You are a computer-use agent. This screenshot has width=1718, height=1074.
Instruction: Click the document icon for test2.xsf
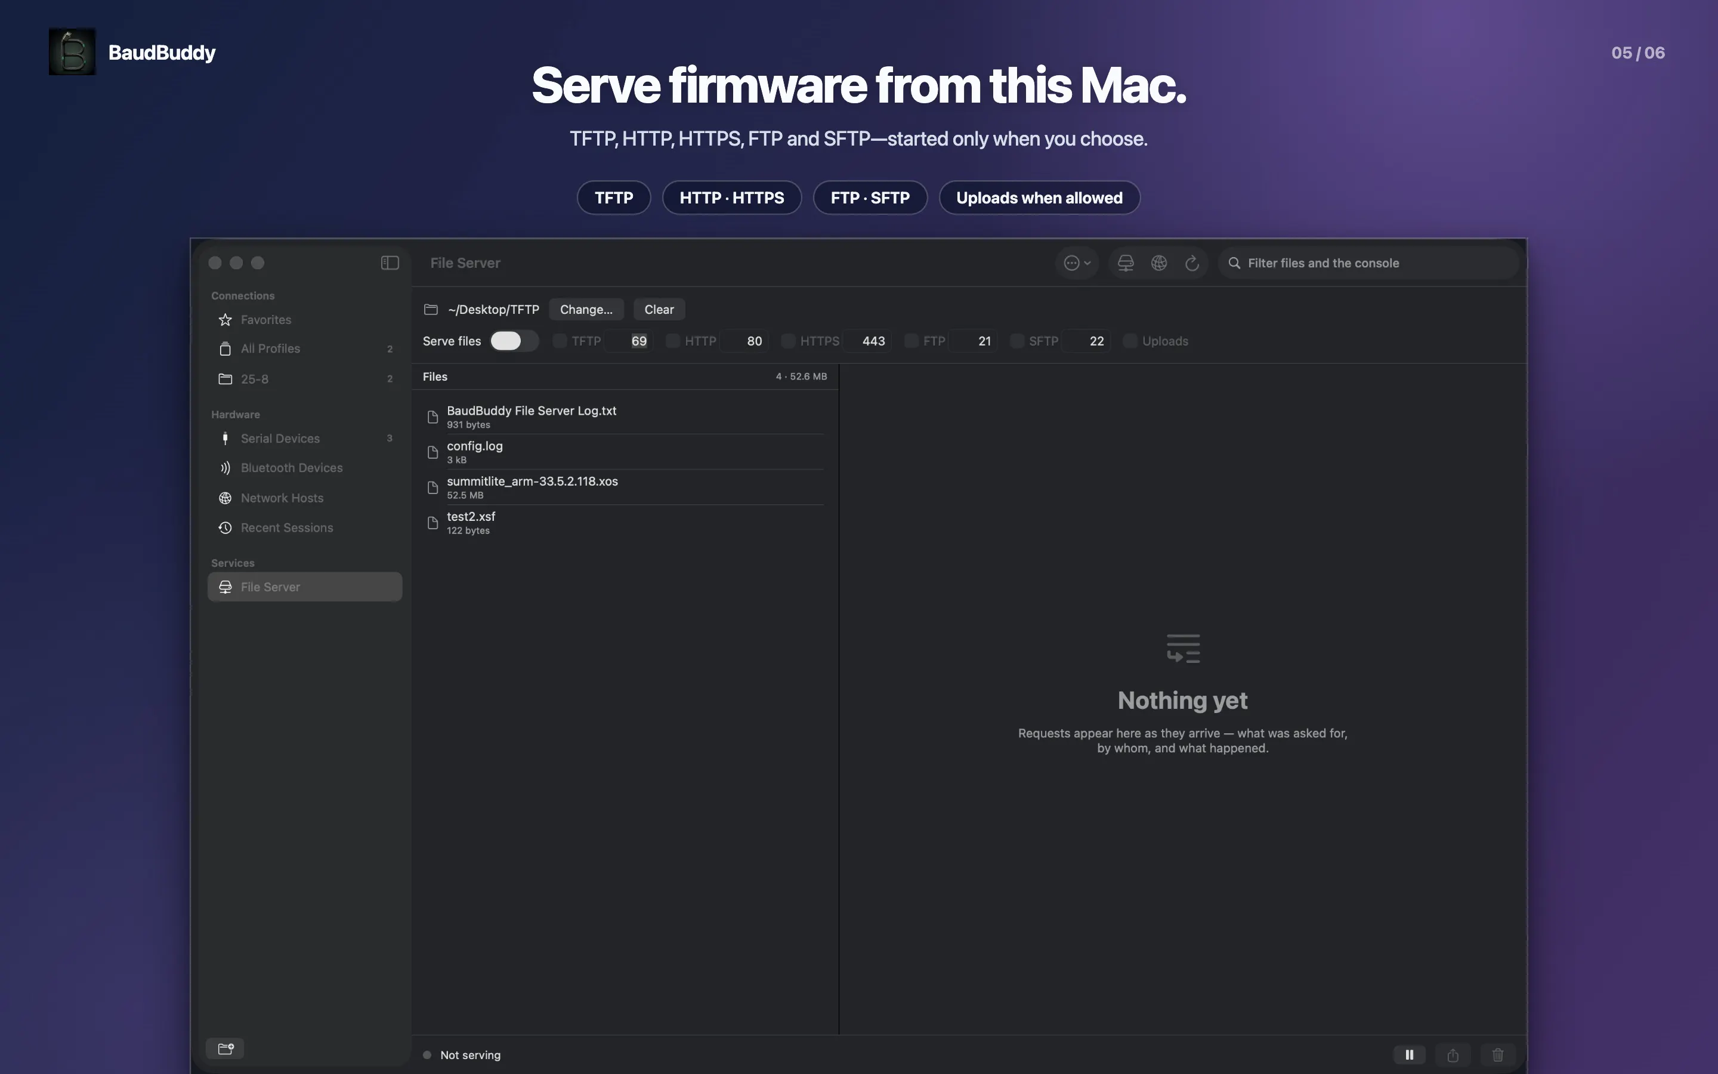pyautogui.click(x=432, y=523)
